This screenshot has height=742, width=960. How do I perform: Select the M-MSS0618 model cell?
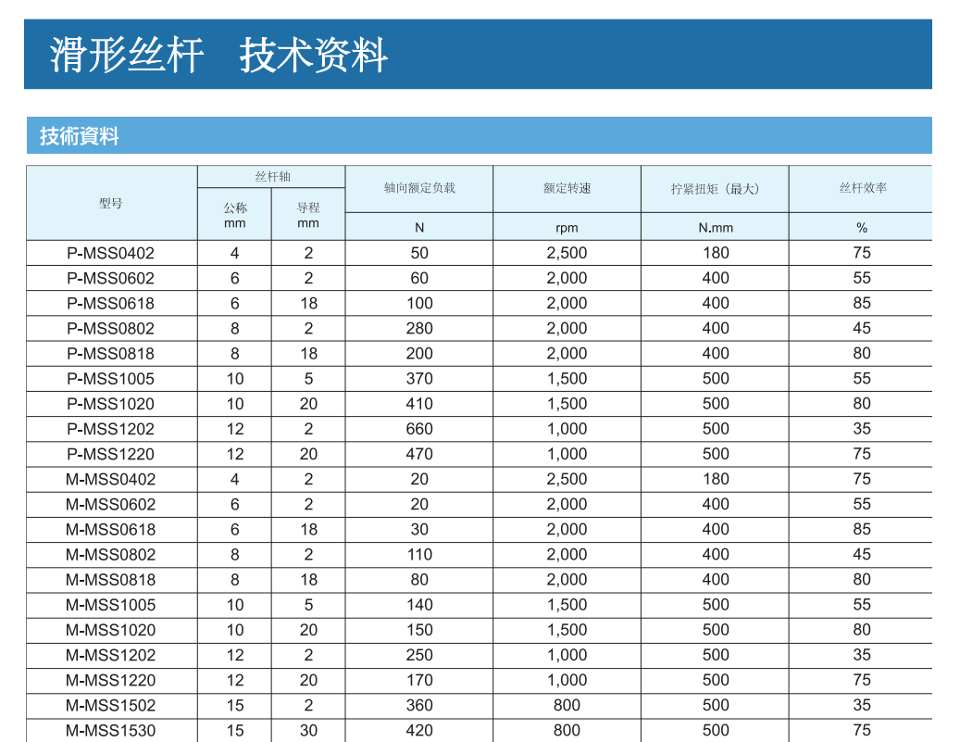(x=111, y=529)
